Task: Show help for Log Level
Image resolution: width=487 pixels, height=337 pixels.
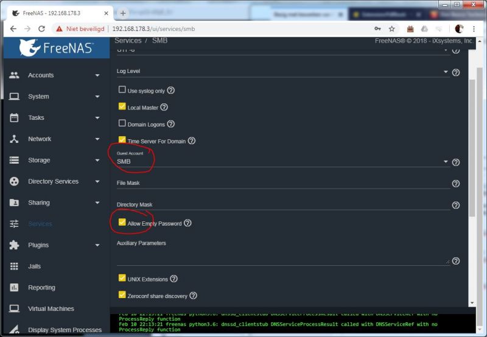Action: pyautogui.click(x=455, y=72)
